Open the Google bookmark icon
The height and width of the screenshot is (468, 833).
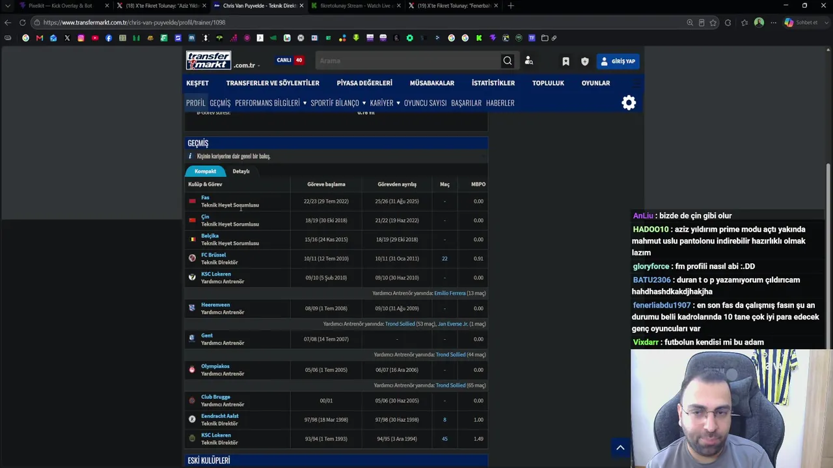25,38
